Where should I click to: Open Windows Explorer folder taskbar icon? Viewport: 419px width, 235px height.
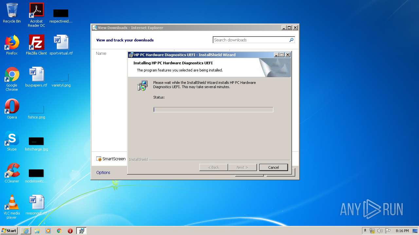click(37, 231)
